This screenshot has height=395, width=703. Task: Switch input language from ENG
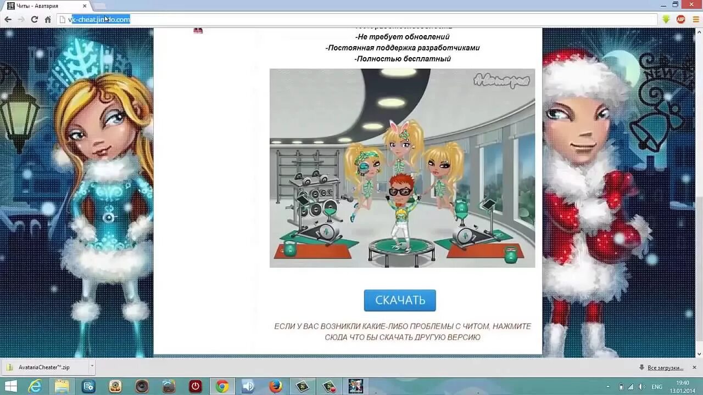point(656,387)
